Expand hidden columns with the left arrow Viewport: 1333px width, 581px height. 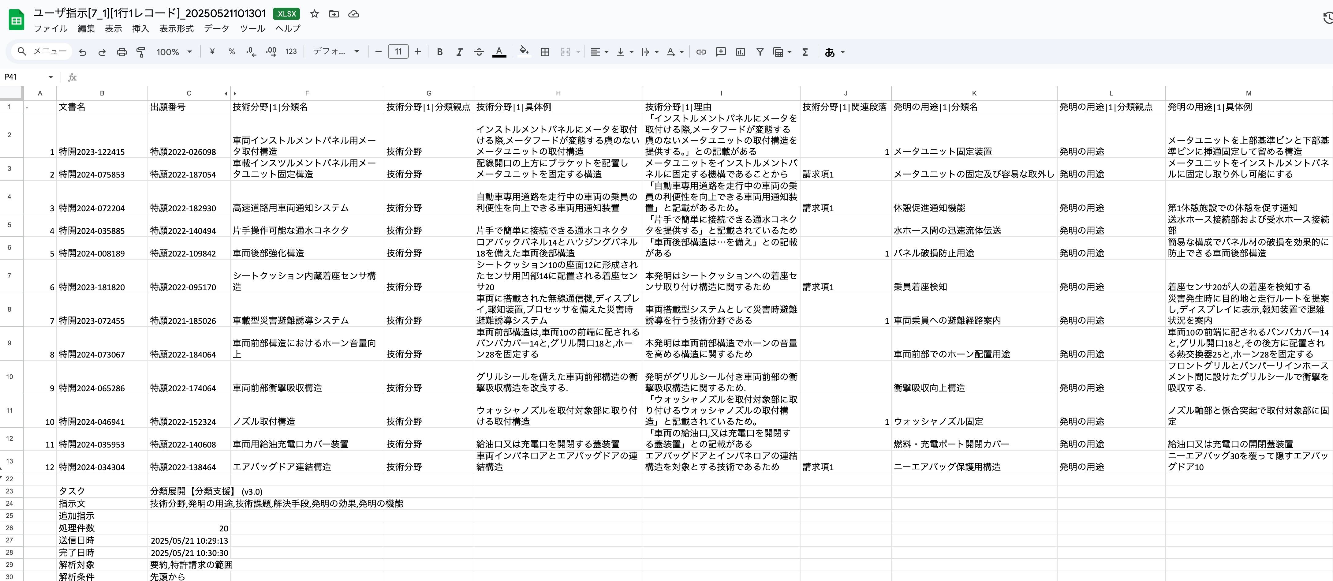tap(226, 94)
